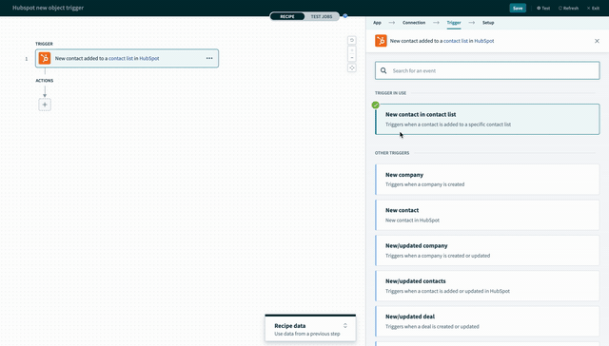
Task: Click the green checkmark on trigger in use
Action: [x=375, y=105]
